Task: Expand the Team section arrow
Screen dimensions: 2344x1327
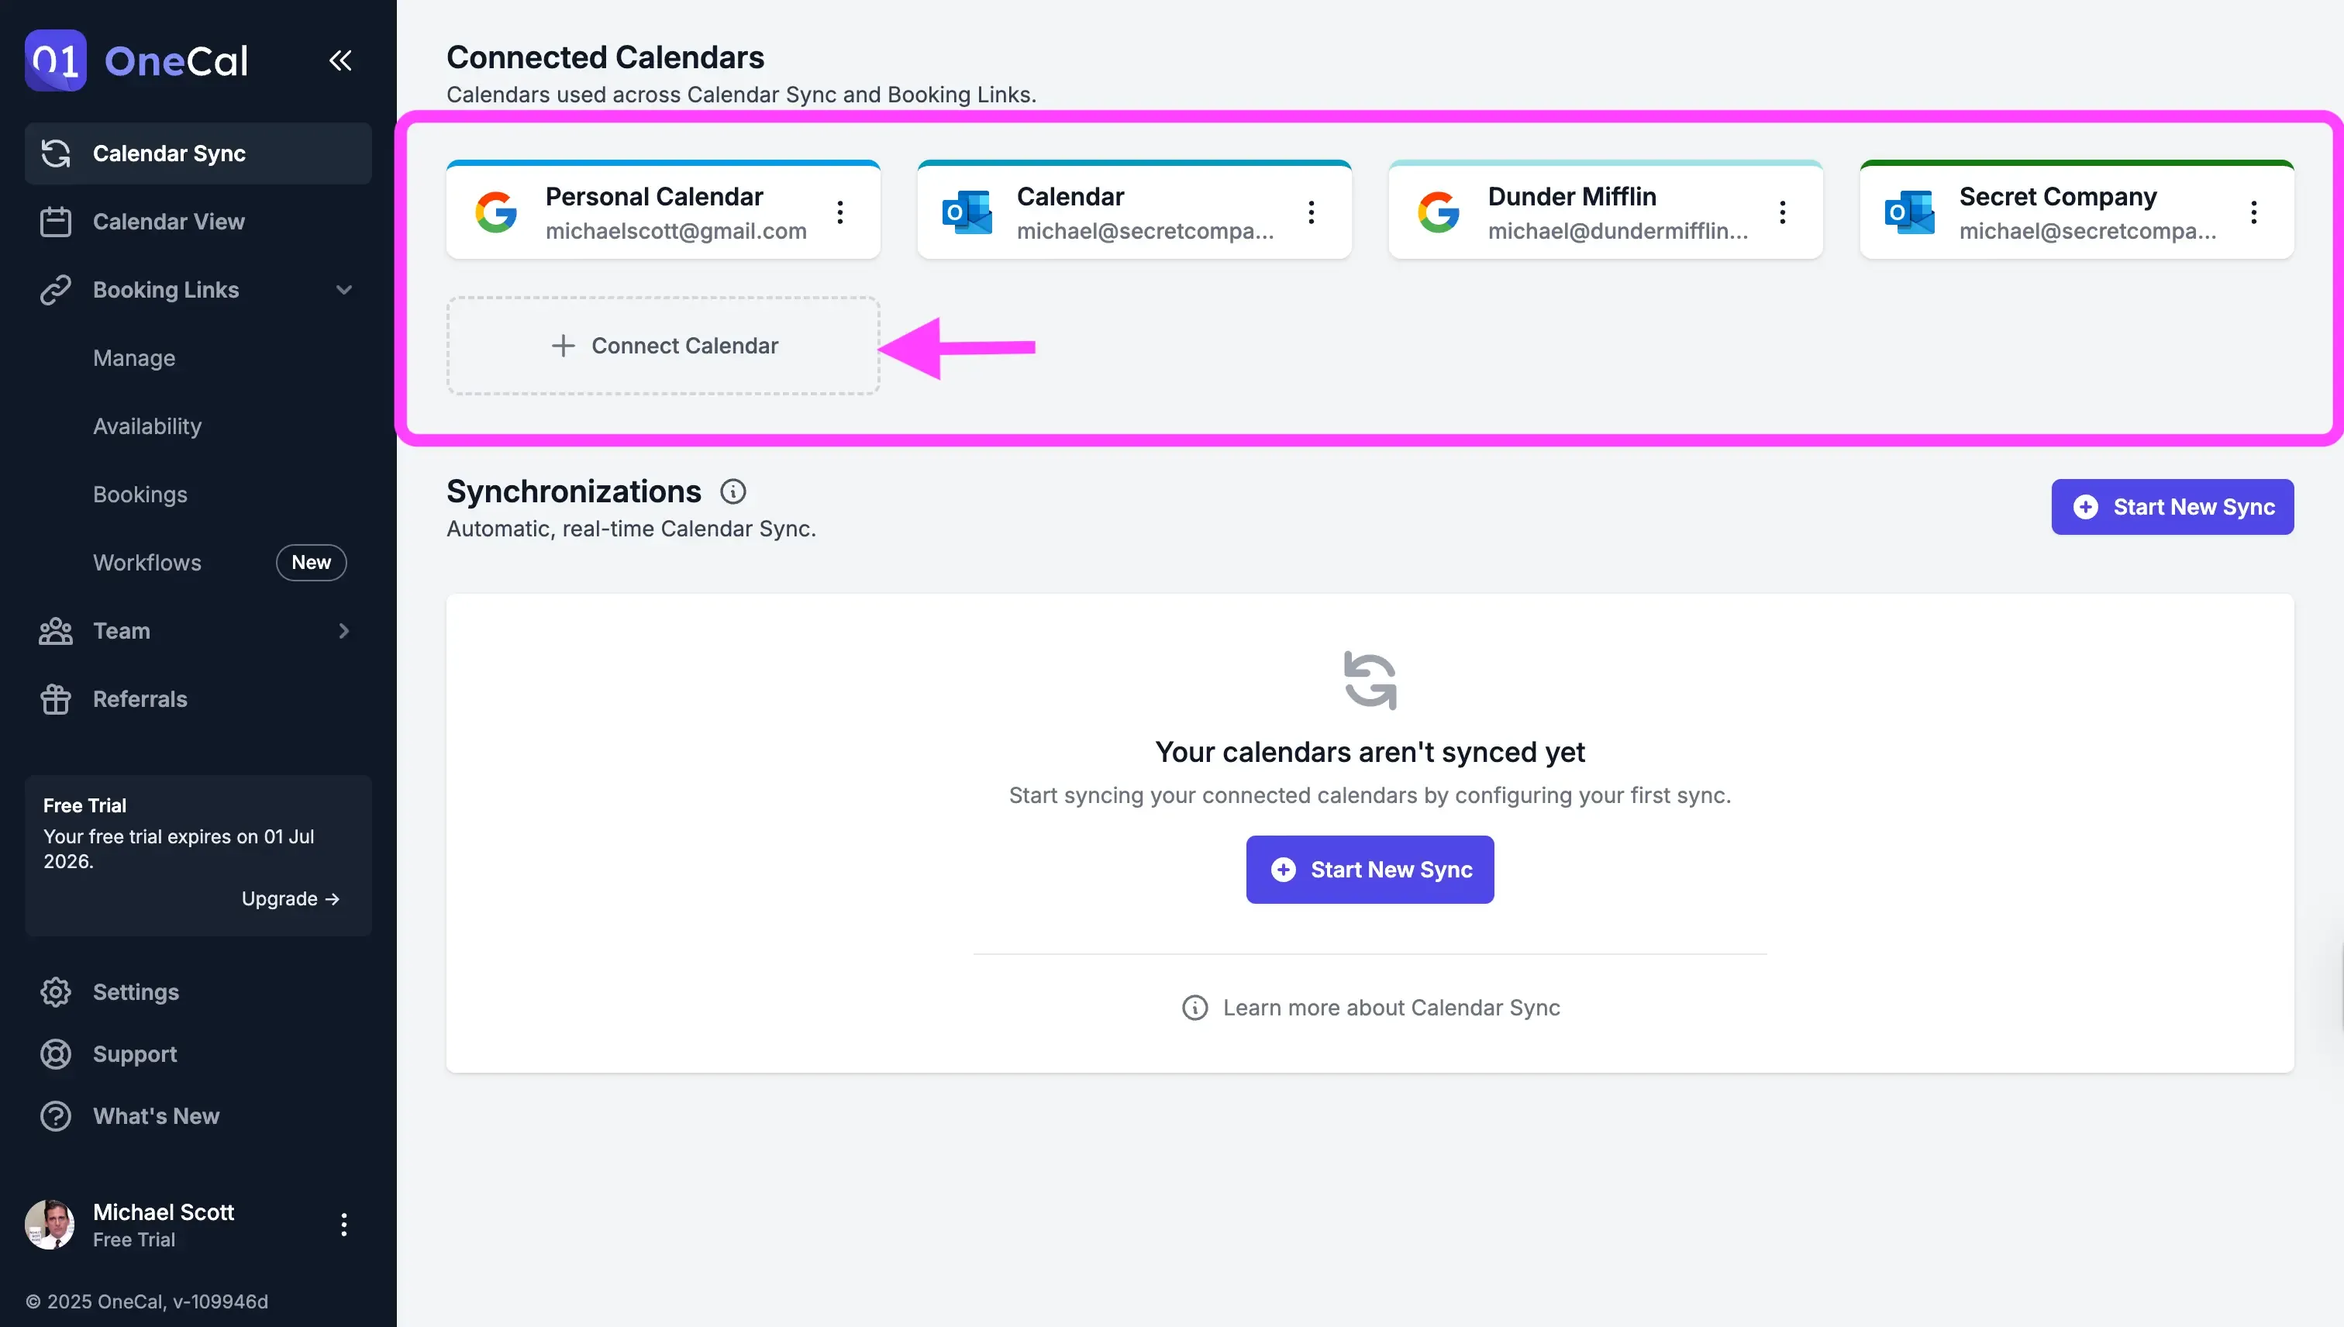Action: pyautogui.click(x=343, y=631)
